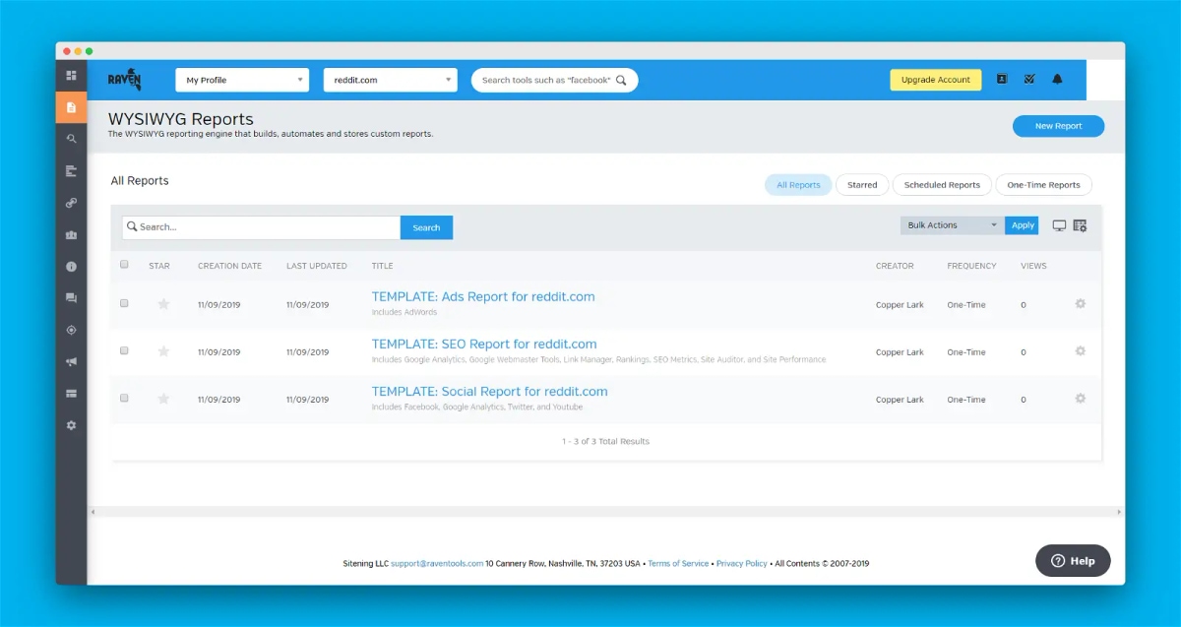Viewport: 1181px width, 627px height.
Task: Expand the Bulk Actions dropdown
Action: pyautogui.click(x=952, y=225)
